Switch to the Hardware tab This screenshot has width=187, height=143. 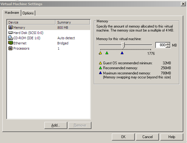click(12, 13)
